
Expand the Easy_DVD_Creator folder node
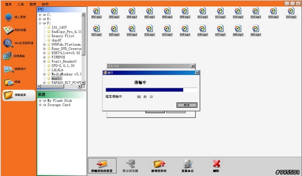(x=44, y=49)
